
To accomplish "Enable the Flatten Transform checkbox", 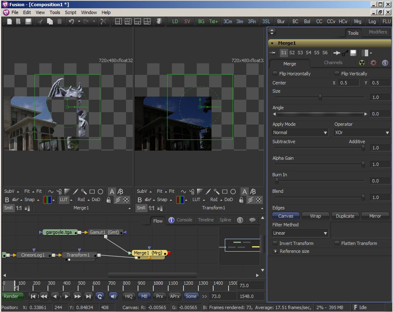I will tap(337, 243).
